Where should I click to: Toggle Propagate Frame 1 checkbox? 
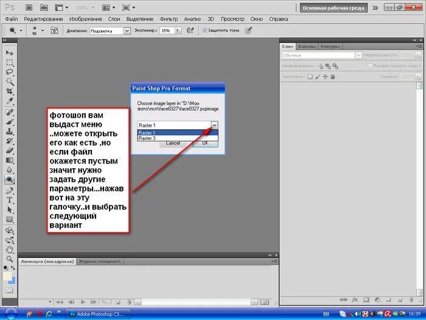tap(370, 66)
